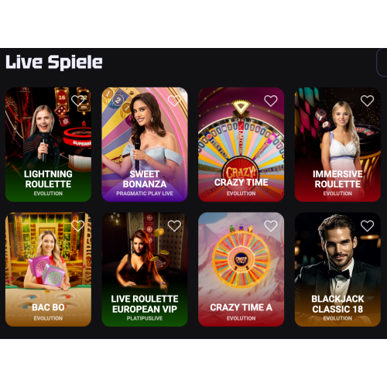Image resolution: width=387 pixels, height=387 pixels.
Task: Open Crazy Time A game card
Action: [241, 269]
